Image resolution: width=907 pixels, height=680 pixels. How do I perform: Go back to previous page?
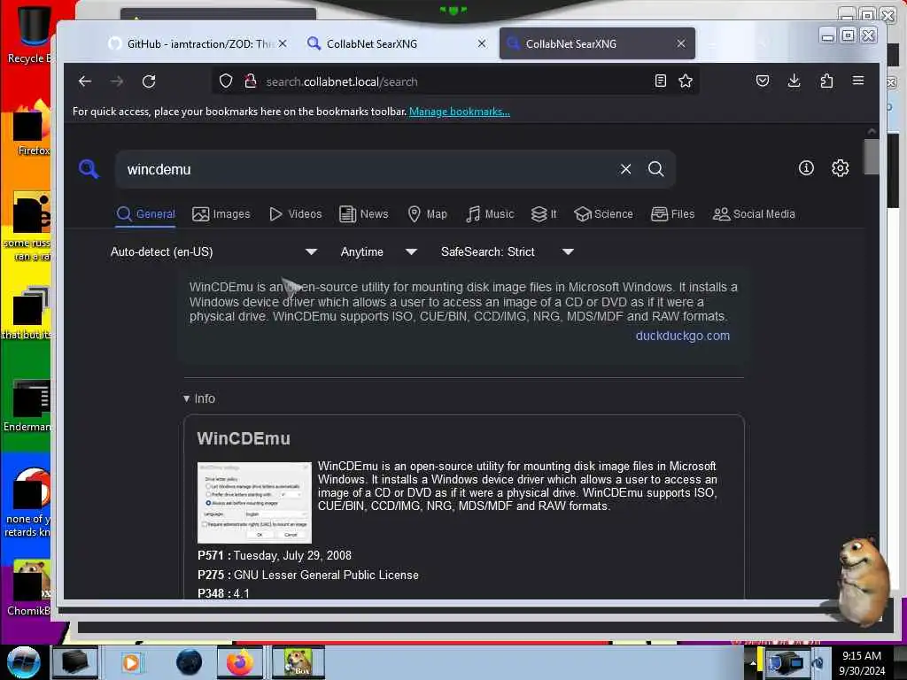point(85,81)
